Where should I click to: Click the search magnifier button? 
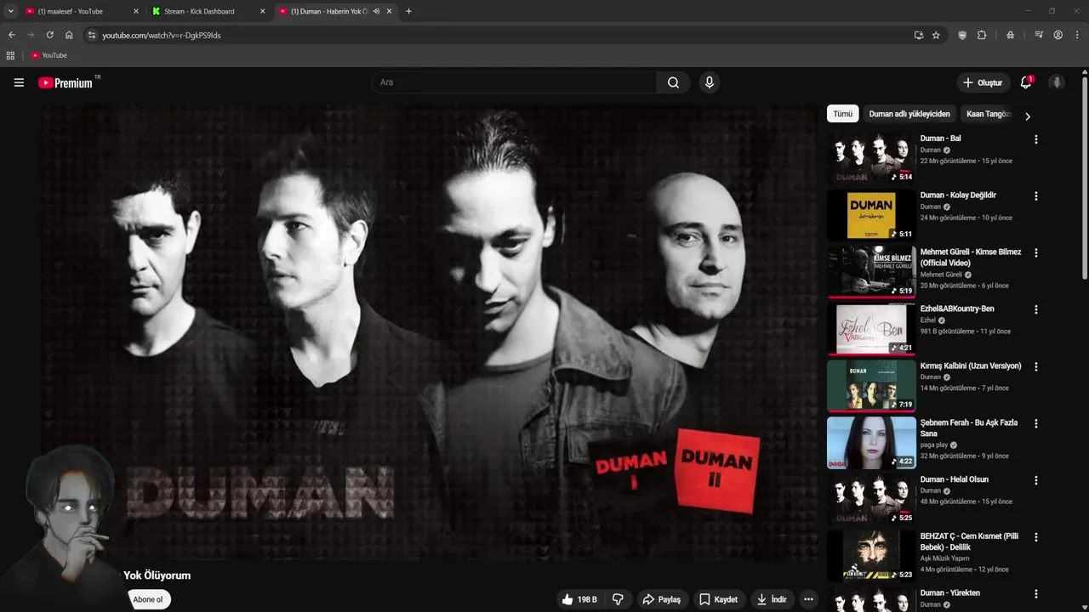673,82
